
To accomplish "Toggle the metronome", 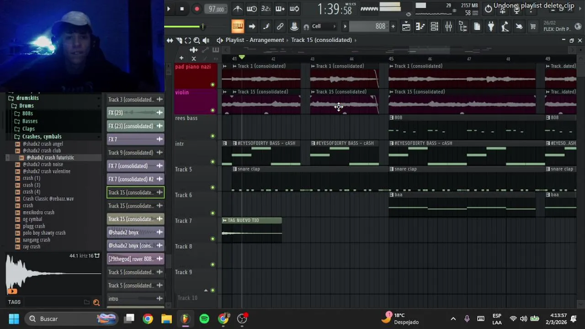I will (238, 9).
